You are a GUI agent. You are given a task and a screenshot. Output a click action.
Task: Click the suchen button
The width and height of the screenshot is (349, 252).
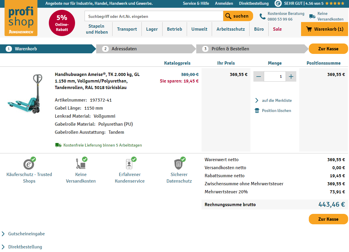tap(238, 16)
